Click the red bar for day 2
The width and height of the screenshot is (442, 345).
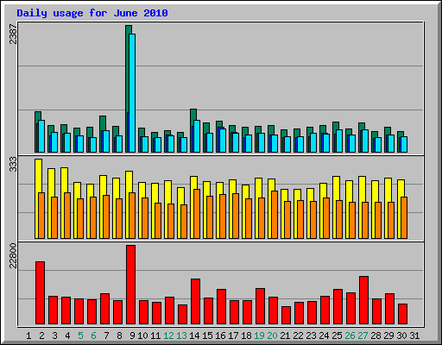point(41,293)
